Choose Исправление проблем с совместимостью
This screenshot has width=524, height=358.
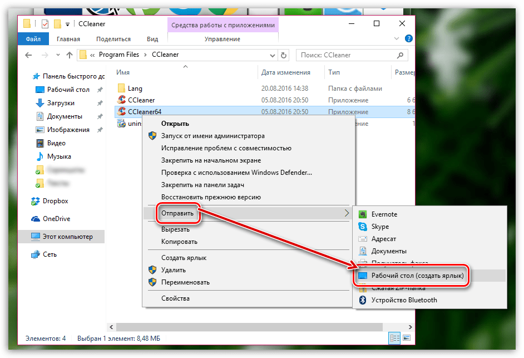coord(226,148)
